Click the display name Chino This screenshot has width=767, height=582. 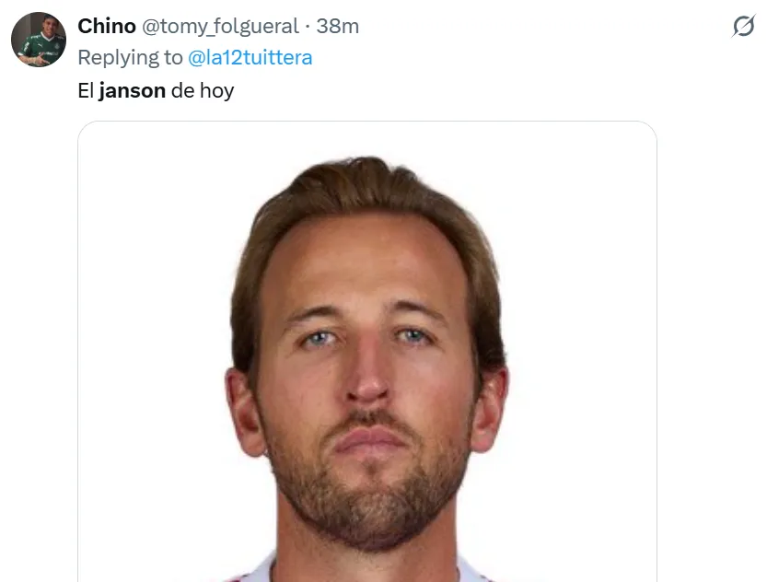coord(107,26)
